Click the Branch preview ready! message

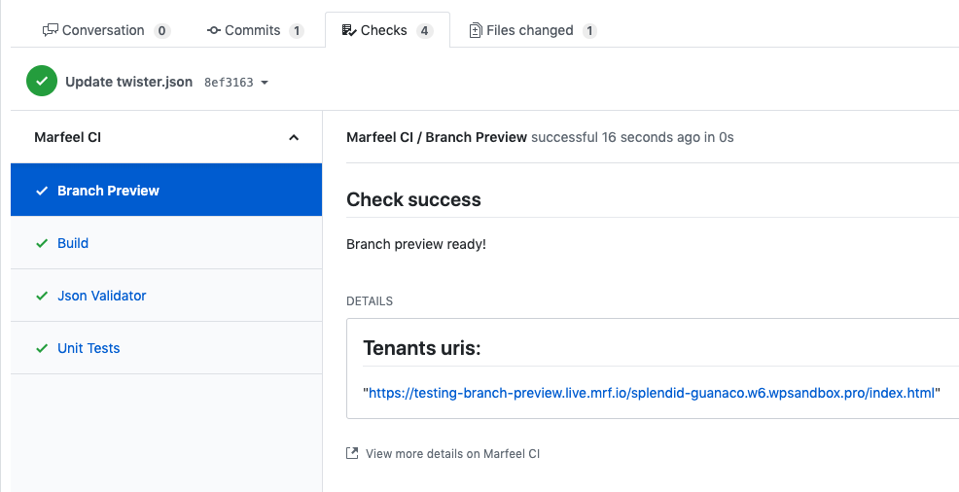pyautogui.click(x=416, y=244)
